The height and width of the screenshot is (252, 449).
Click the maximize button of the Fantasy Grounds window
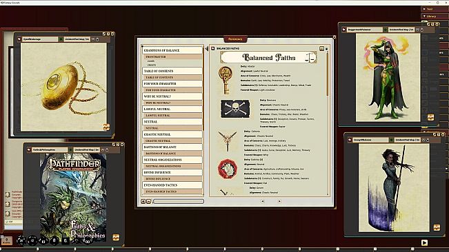click(x=437, y=3)
